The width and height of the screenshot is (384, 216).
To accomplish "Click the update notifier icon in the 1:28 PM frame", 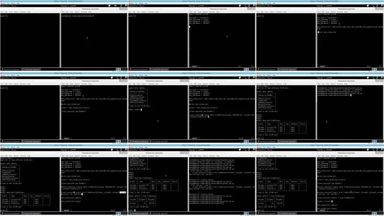I will 110,6.
